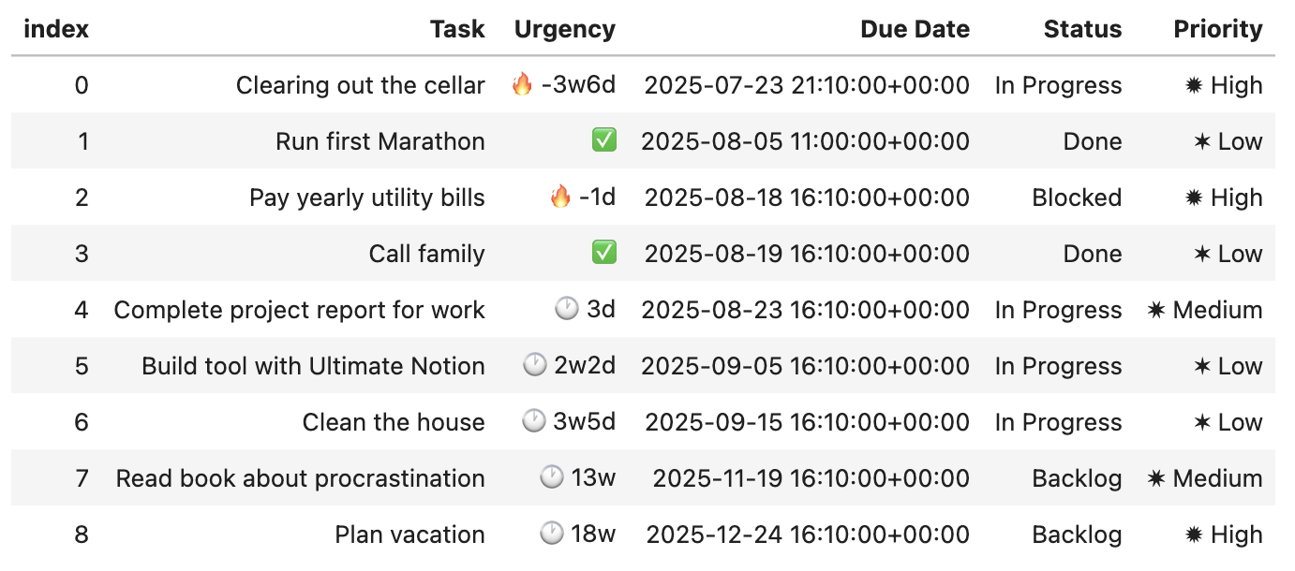Click the fire icon for cellar task
This screenshot has width=1295, height=571.
tap(522, 85)
